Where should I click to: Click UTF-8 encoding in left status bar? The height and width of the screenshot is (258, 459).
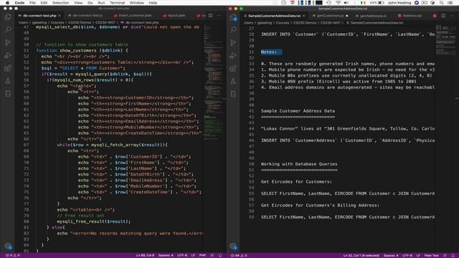[182, 255]
